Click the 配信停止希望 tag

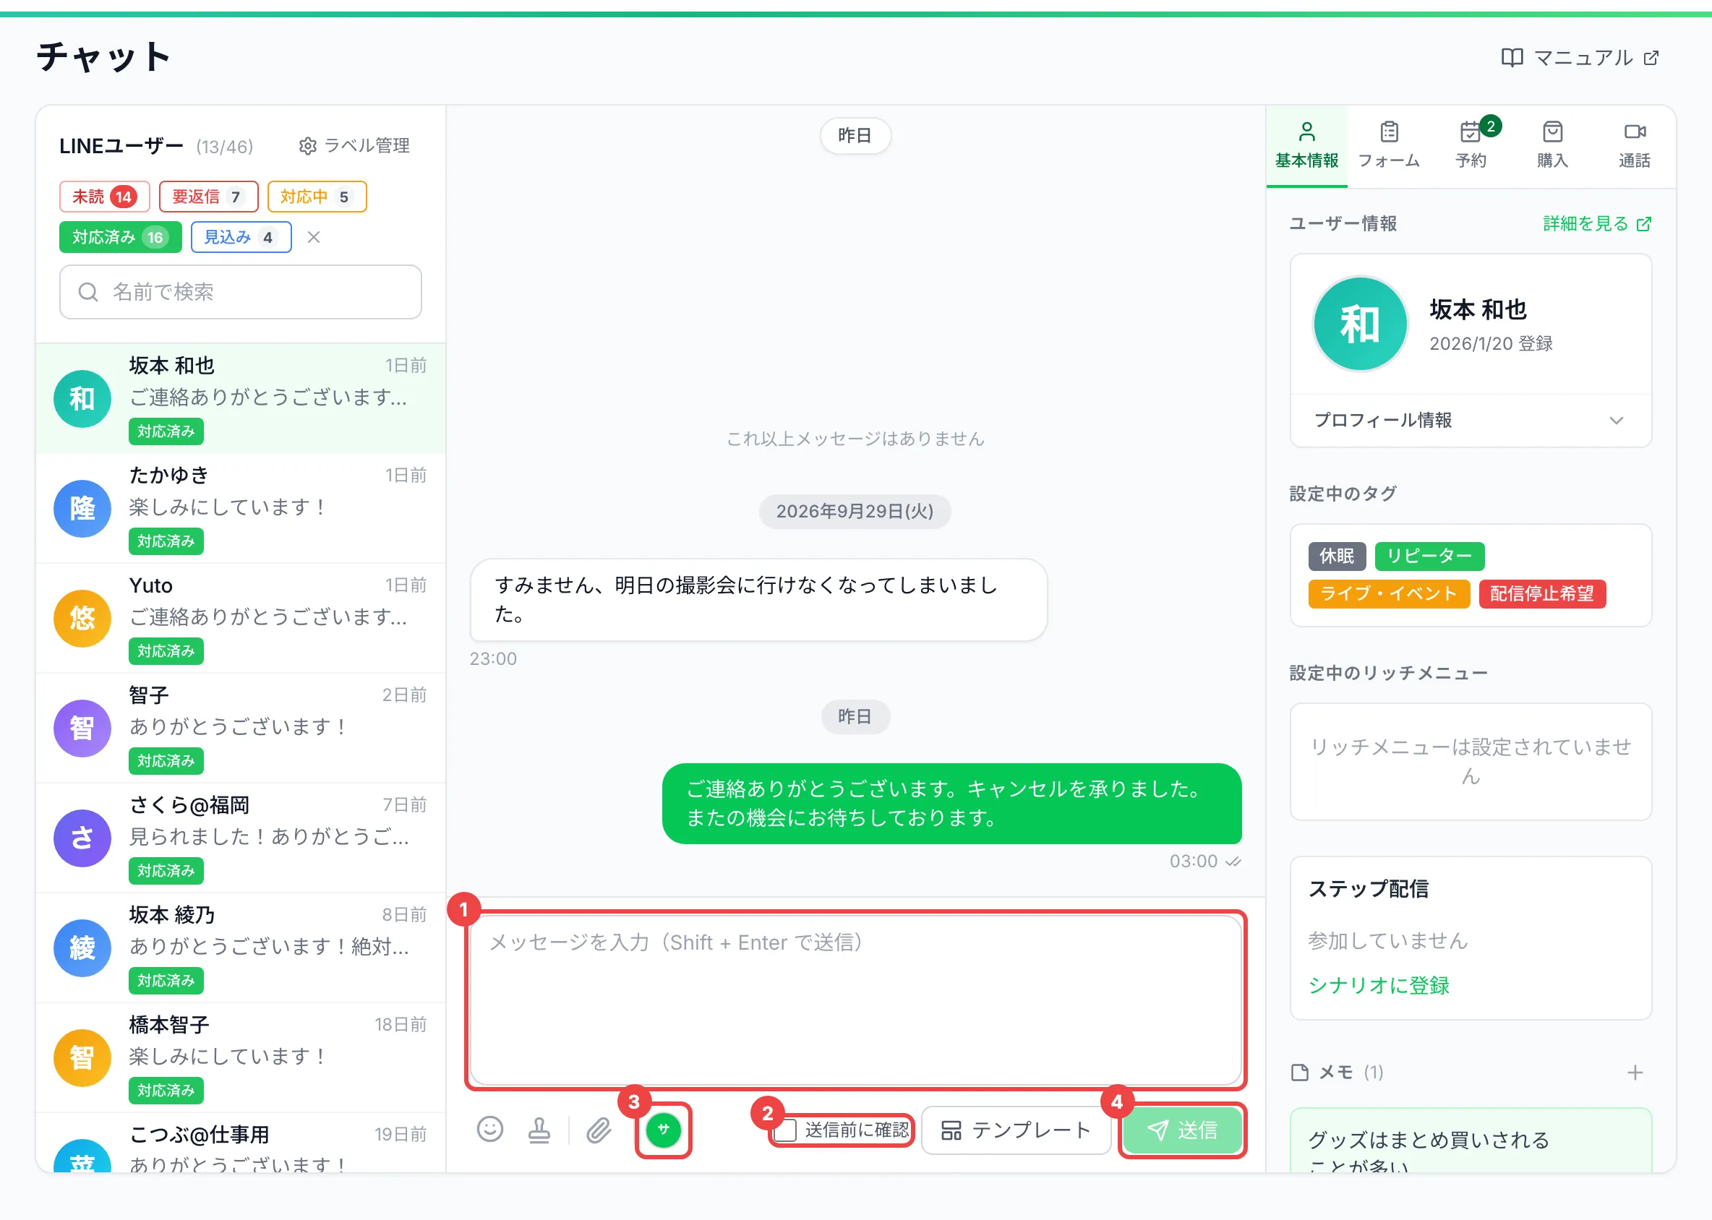pyautogui.click(x=1541, y=593)
